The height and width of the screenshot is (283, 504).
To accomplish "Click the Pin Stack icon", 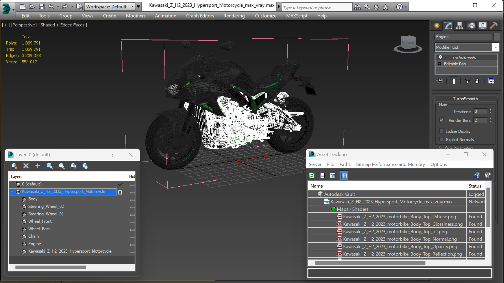I will (x=439, y=81).
